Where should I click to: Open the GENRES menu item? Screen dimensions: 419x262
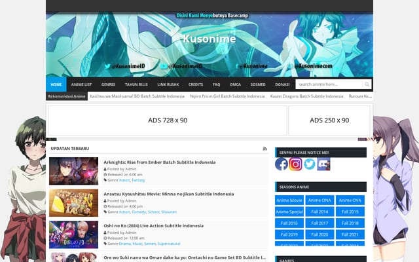click(108, 84)
